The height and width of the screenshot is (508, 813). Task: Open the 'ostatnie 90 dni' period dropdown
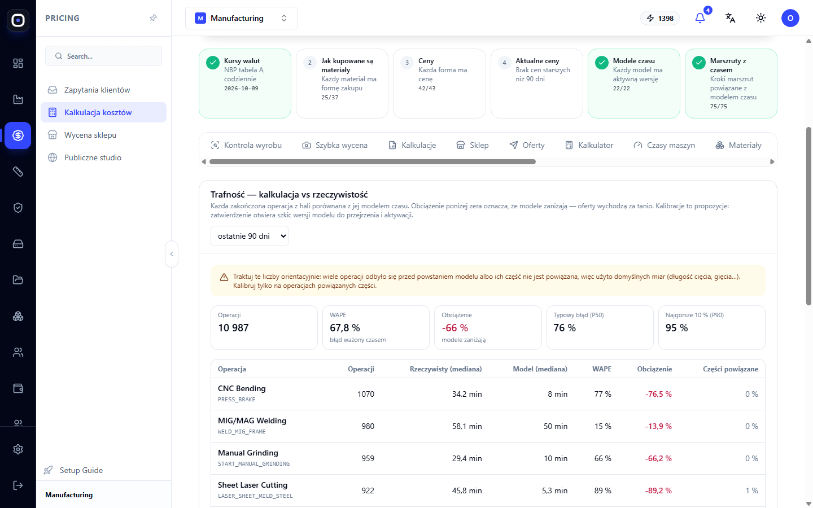click(x=250, y=236)
